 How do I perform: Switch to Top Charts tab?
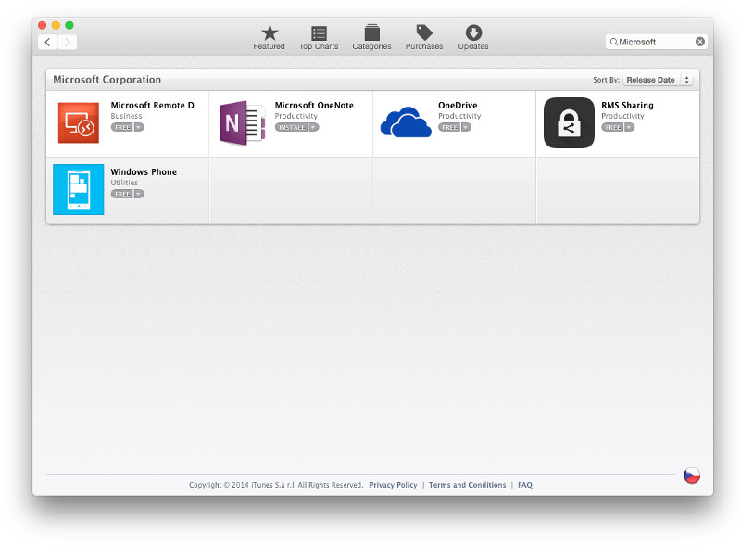click(319, 37)
